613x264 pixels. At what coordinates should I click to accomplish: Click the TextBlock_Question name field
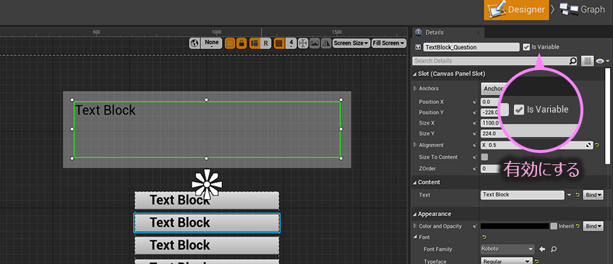(x=471, y=47)
